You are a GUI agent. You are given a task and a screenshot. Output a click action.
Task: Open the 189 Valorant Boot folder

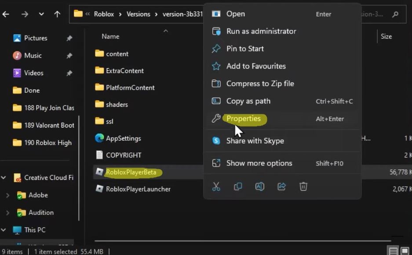49,125
